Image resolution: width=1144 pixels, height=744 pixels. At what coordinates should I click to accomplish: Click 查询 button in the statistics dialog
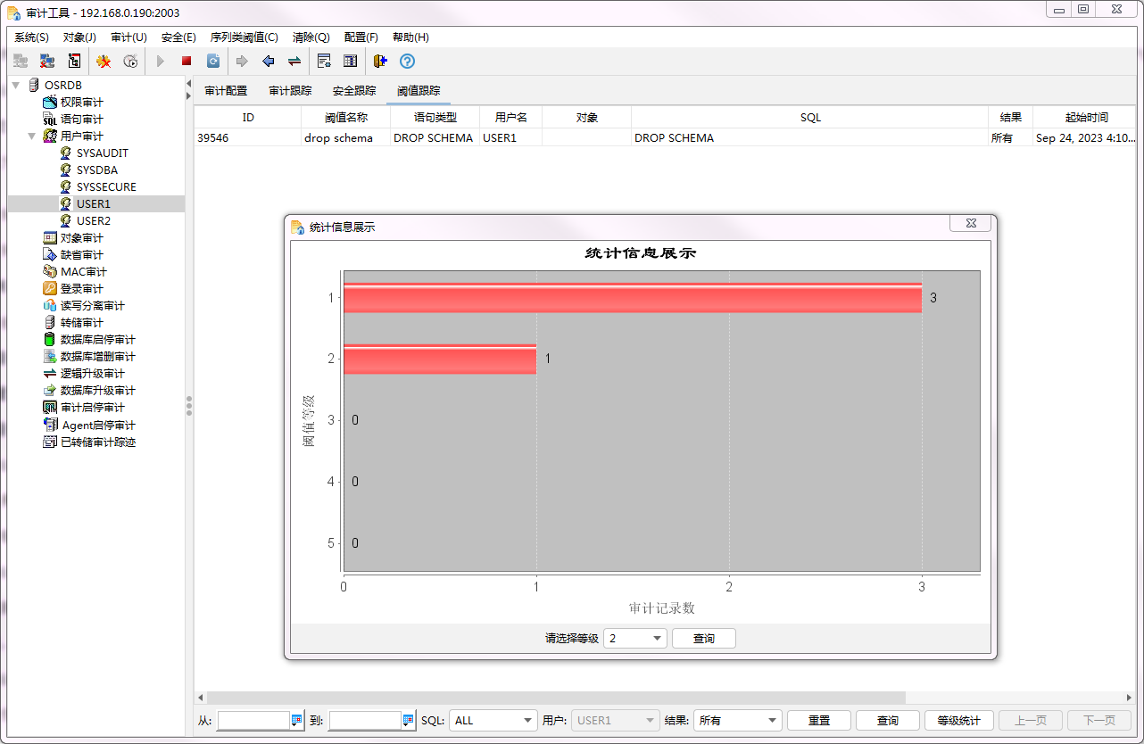703,639
